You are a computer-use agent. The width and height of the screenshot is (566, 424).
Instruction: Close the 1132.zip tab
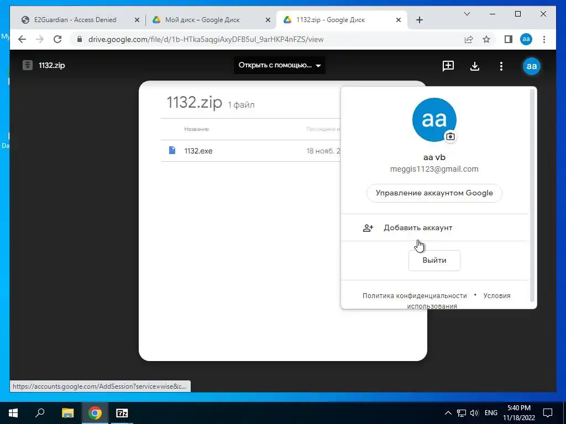click(x=399, y=20)
